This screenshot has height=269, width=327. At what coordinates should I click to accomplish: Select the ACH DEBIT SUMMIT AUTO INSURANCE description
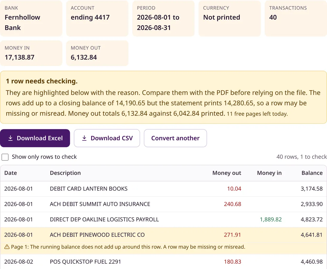100,204
